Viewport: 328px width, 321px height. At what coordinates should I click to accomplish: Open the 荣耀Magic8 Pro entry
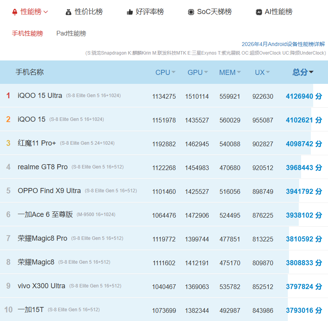click(43, 238)
